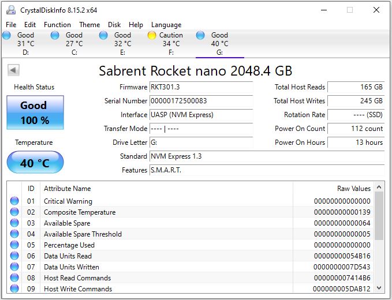Select the yellow Caution status icon for drive F:
This screenshot has height=300, width=392.
(x=152, y=35)
